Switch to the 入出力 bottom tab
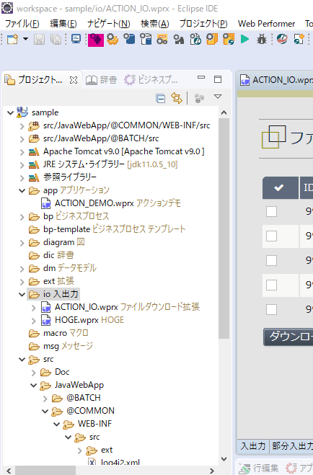313x475 pixels. [x=253, y=446]
